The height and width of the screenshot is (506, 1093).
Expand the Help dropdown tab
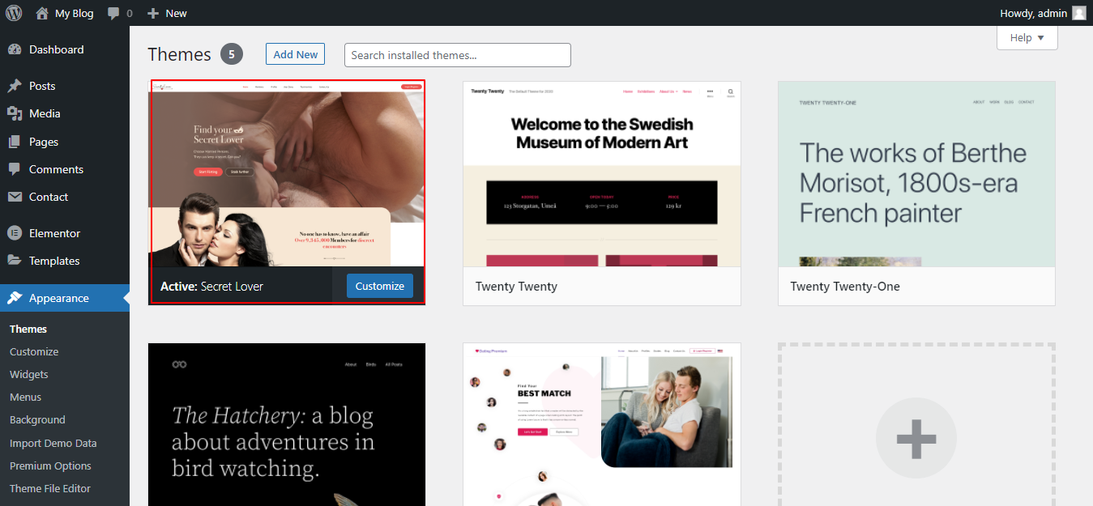(x=1027, y=38)
